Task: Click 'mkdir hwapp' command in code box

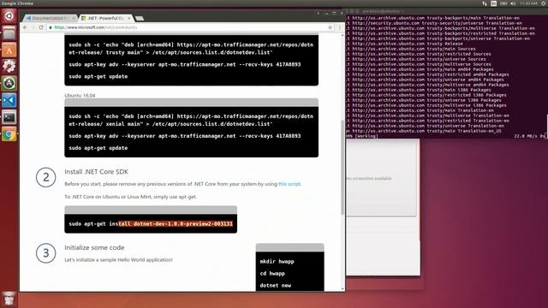Action: tap(277, 262)
